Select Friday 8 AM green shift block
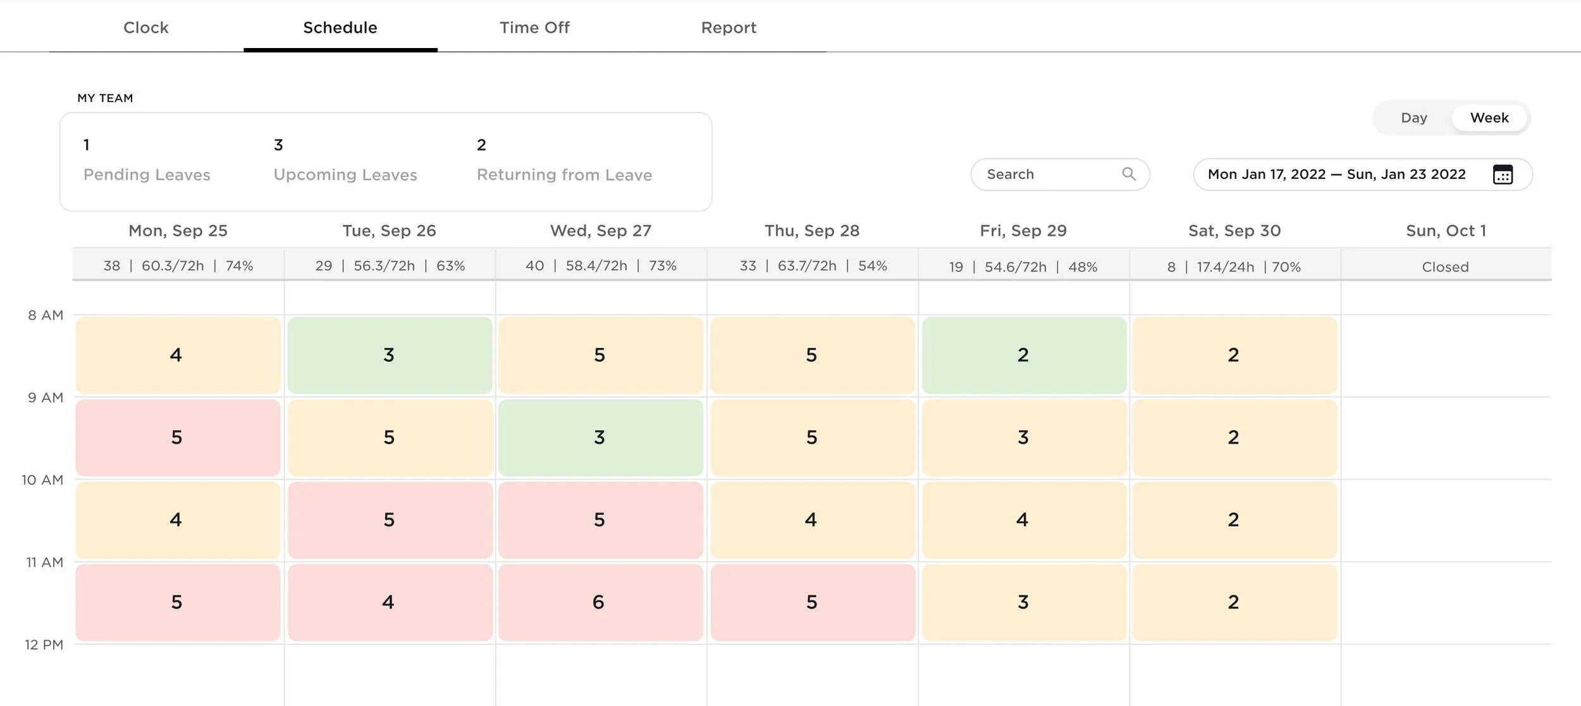Viewport: 1581px width, 706px height. click(1024, 355)
